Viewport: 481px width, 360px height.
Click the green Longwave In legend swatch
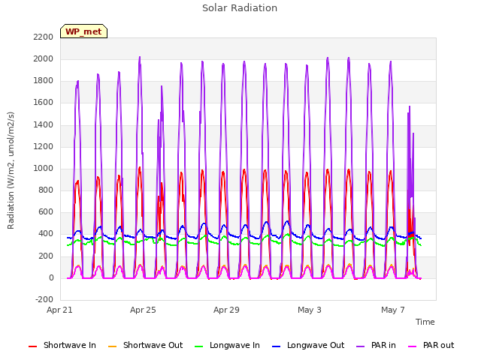click(x=199, y=346)
